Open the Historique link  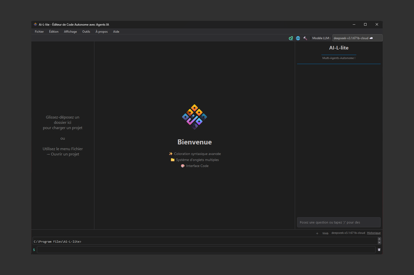click(374, 233)
